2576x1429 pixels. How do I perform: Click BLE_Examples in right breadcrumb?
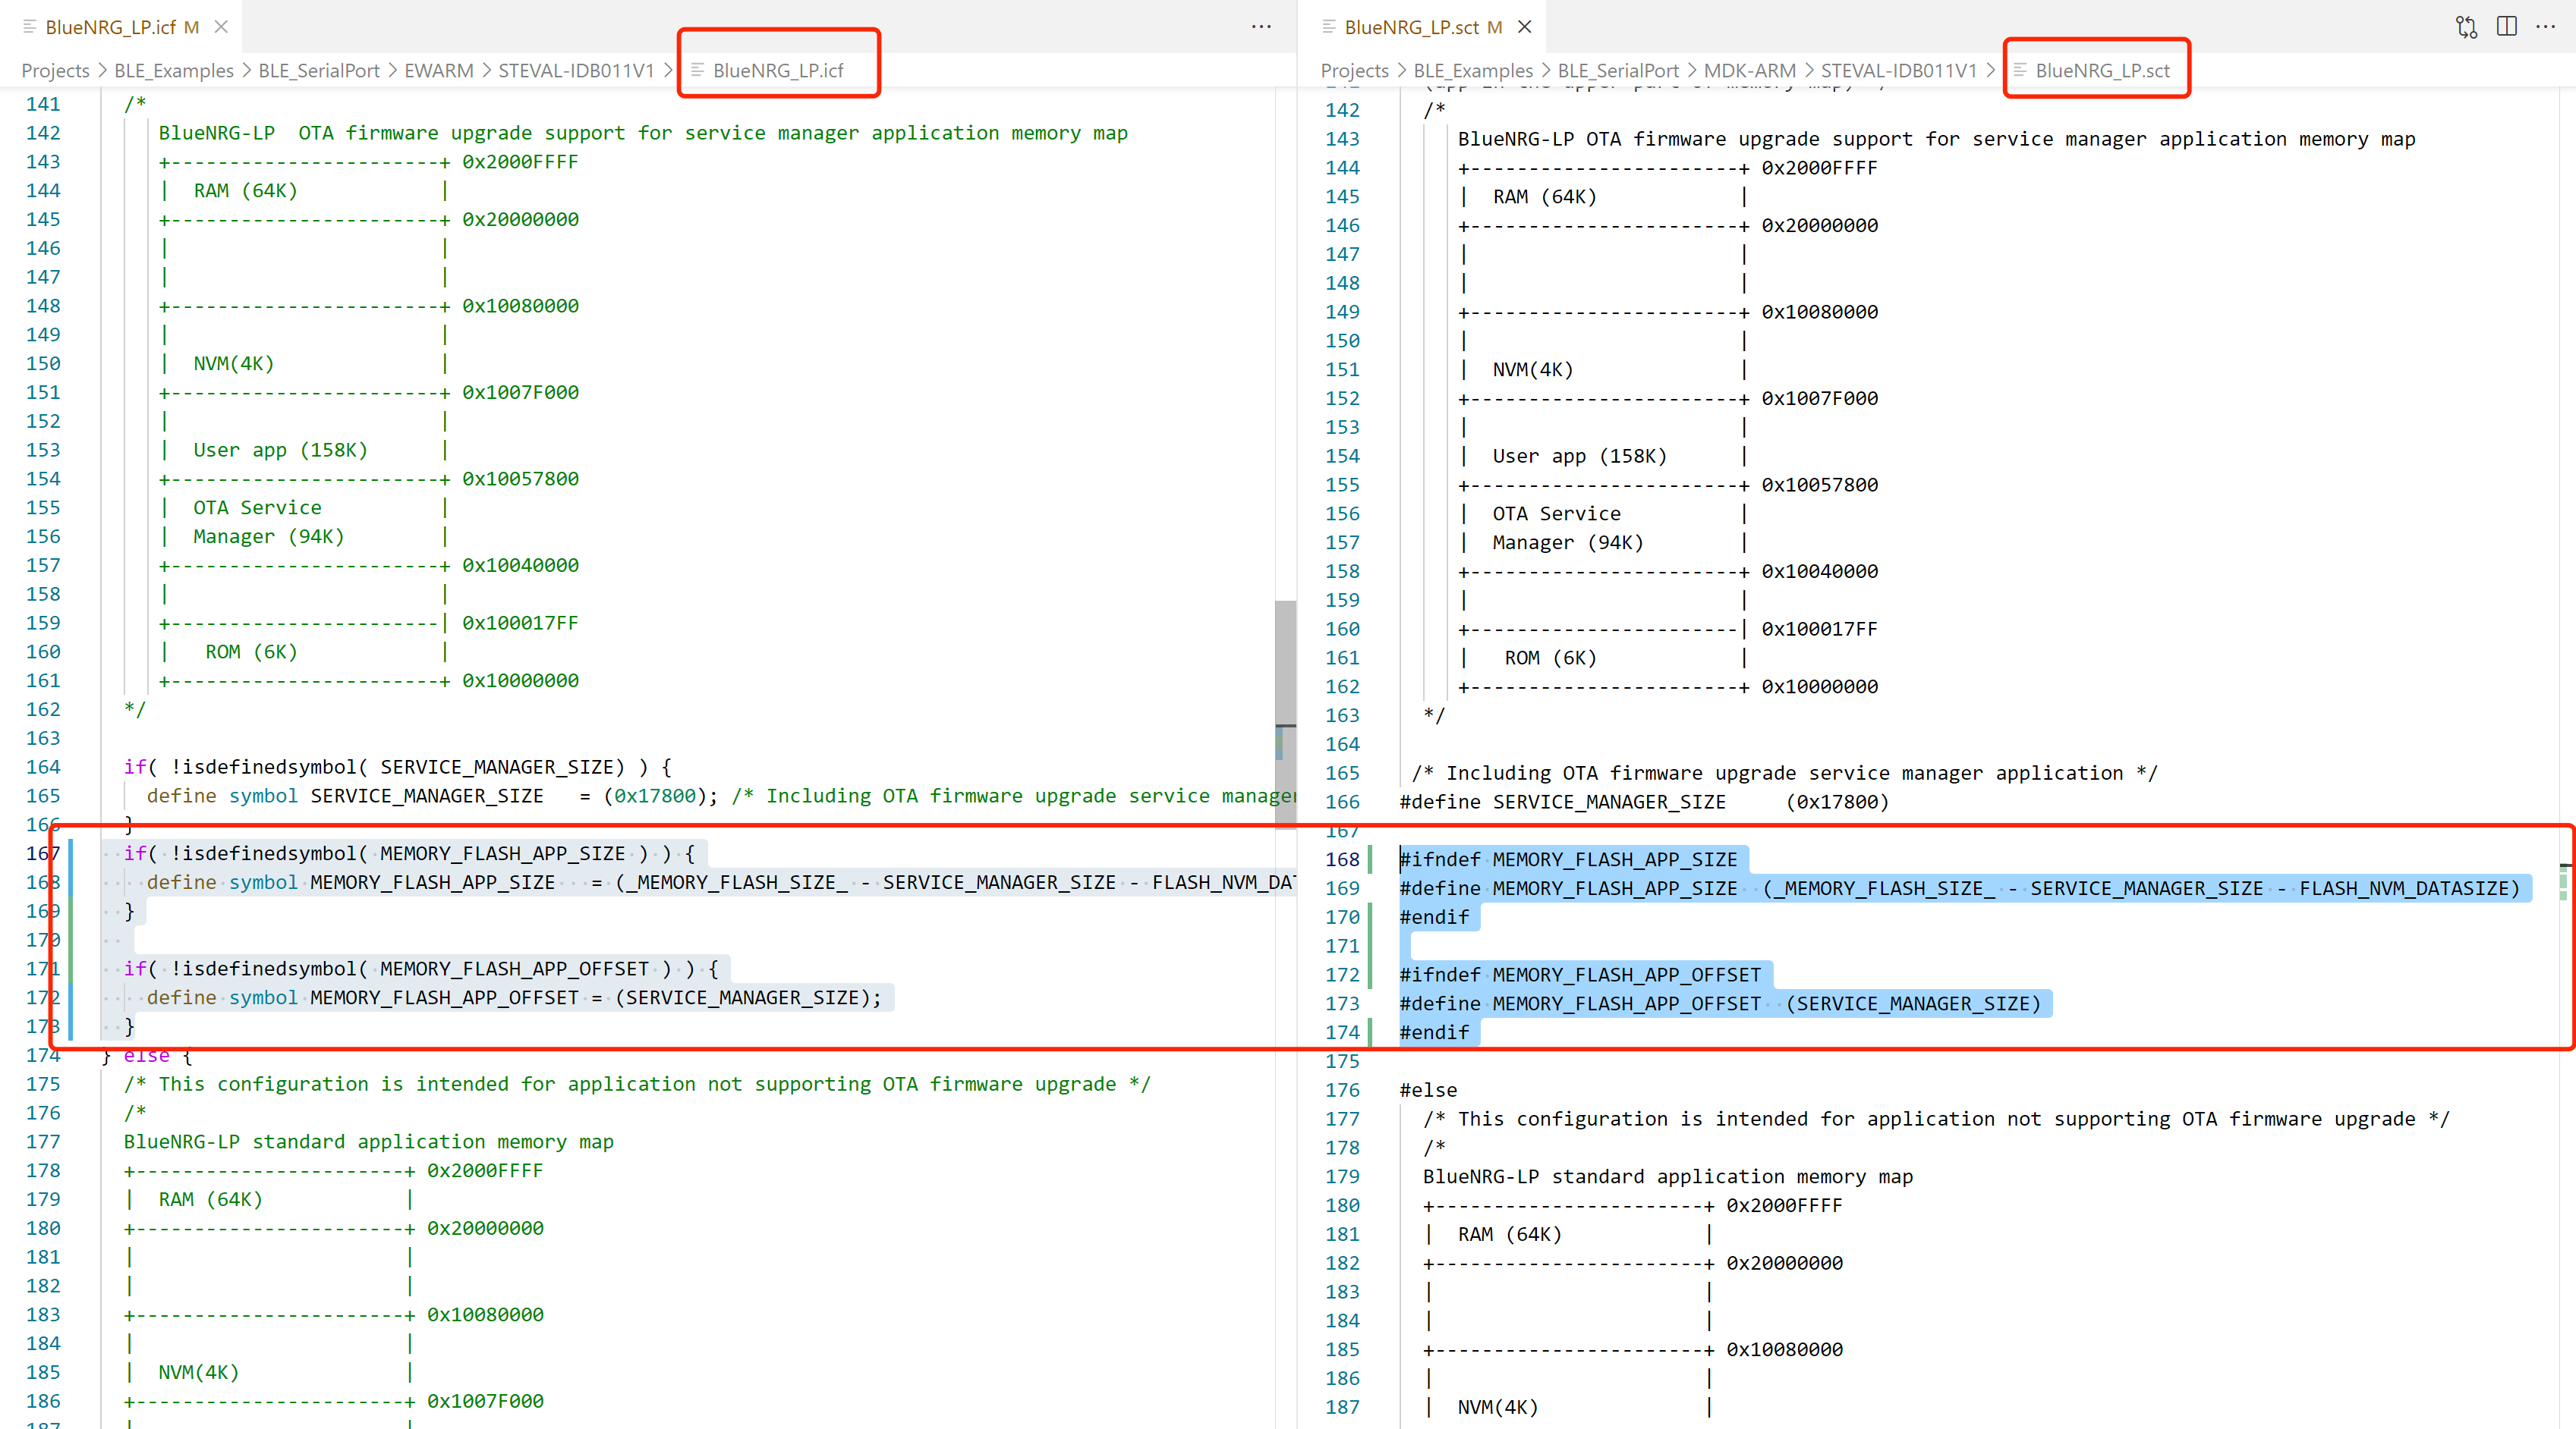pyautogui.click(x=1473, y=71)
